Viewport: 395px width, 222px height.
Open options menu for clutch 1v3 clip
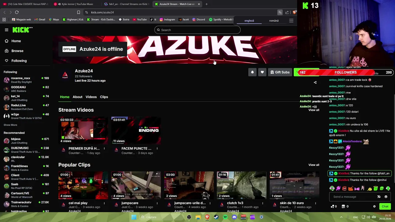click(262, 203)
